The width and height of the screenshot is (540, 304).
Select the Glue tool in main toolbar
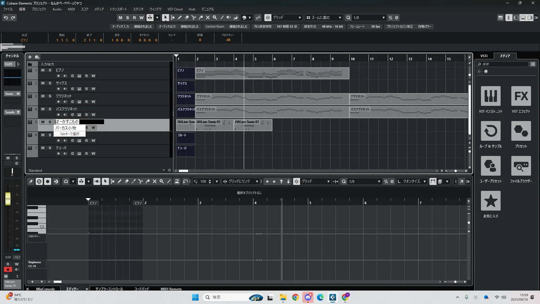pos(201,17)
